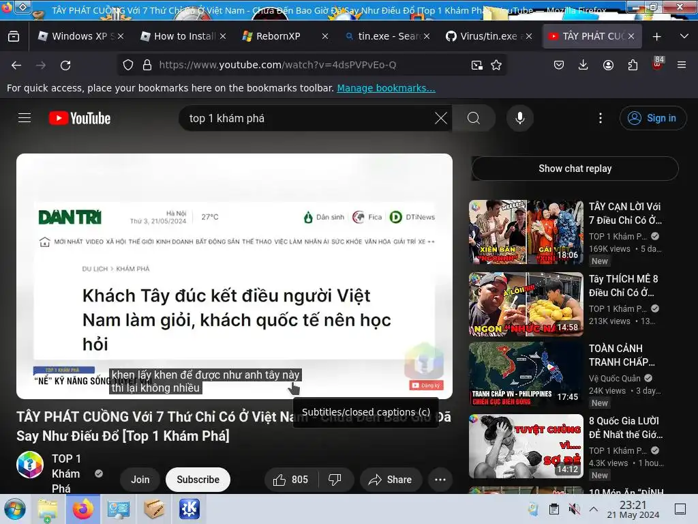The image size is (698, 524).
Task: Bookmark this page with the star
Action: coord(496,65)
